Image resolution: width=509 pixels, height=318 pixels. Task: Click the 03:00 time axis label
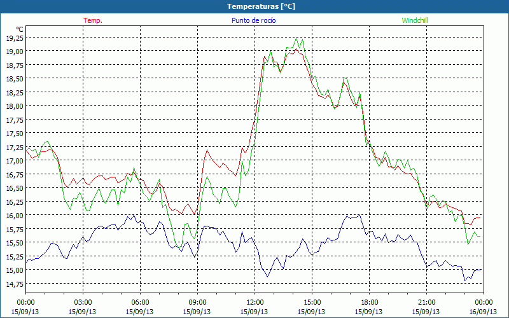click(x=83, y=303)
